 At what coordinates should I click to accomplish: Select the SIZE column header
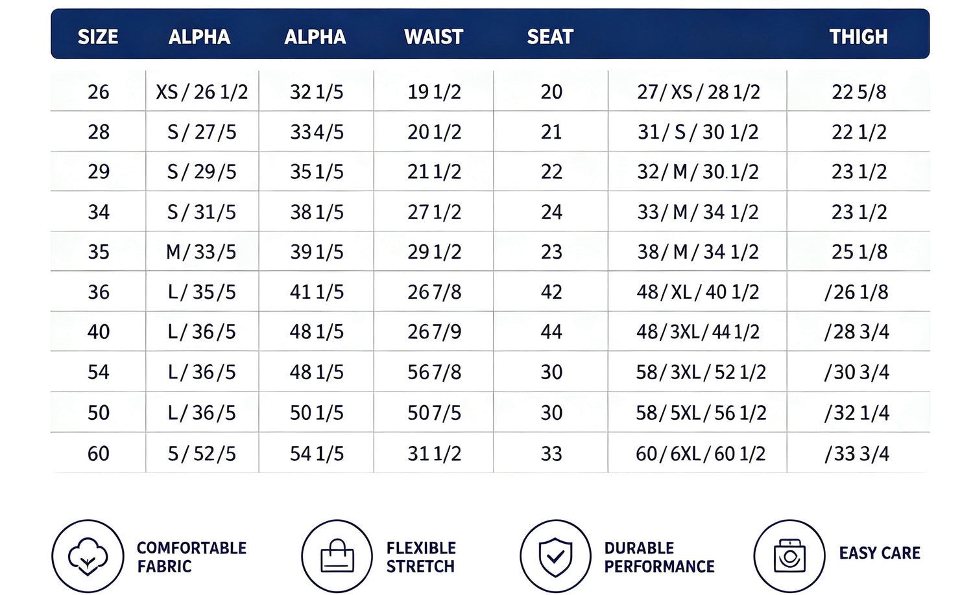click(x=98, y=37)
